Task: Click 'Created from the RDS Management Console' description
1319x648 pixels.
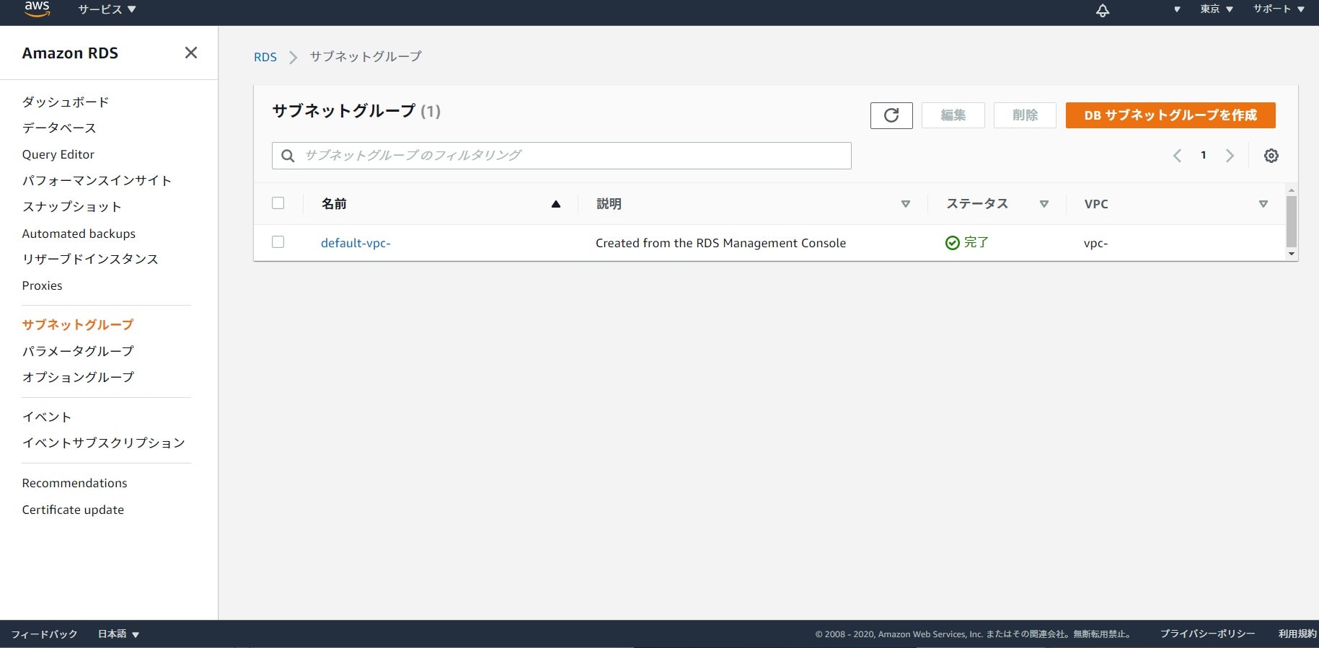Action: [720, 243]
